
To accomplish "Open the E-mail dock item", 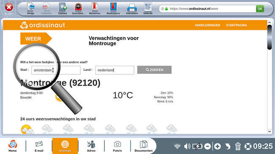I will click(39, 146).
